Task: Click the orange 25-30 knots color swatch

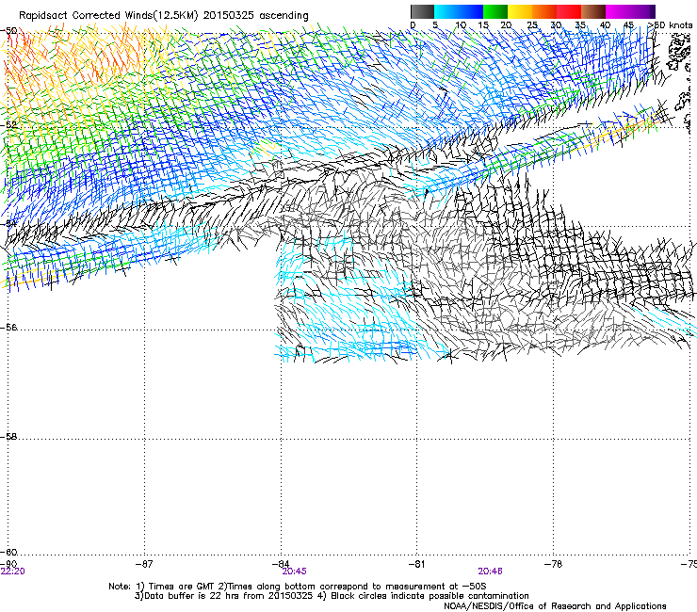Action: [544, 11]
